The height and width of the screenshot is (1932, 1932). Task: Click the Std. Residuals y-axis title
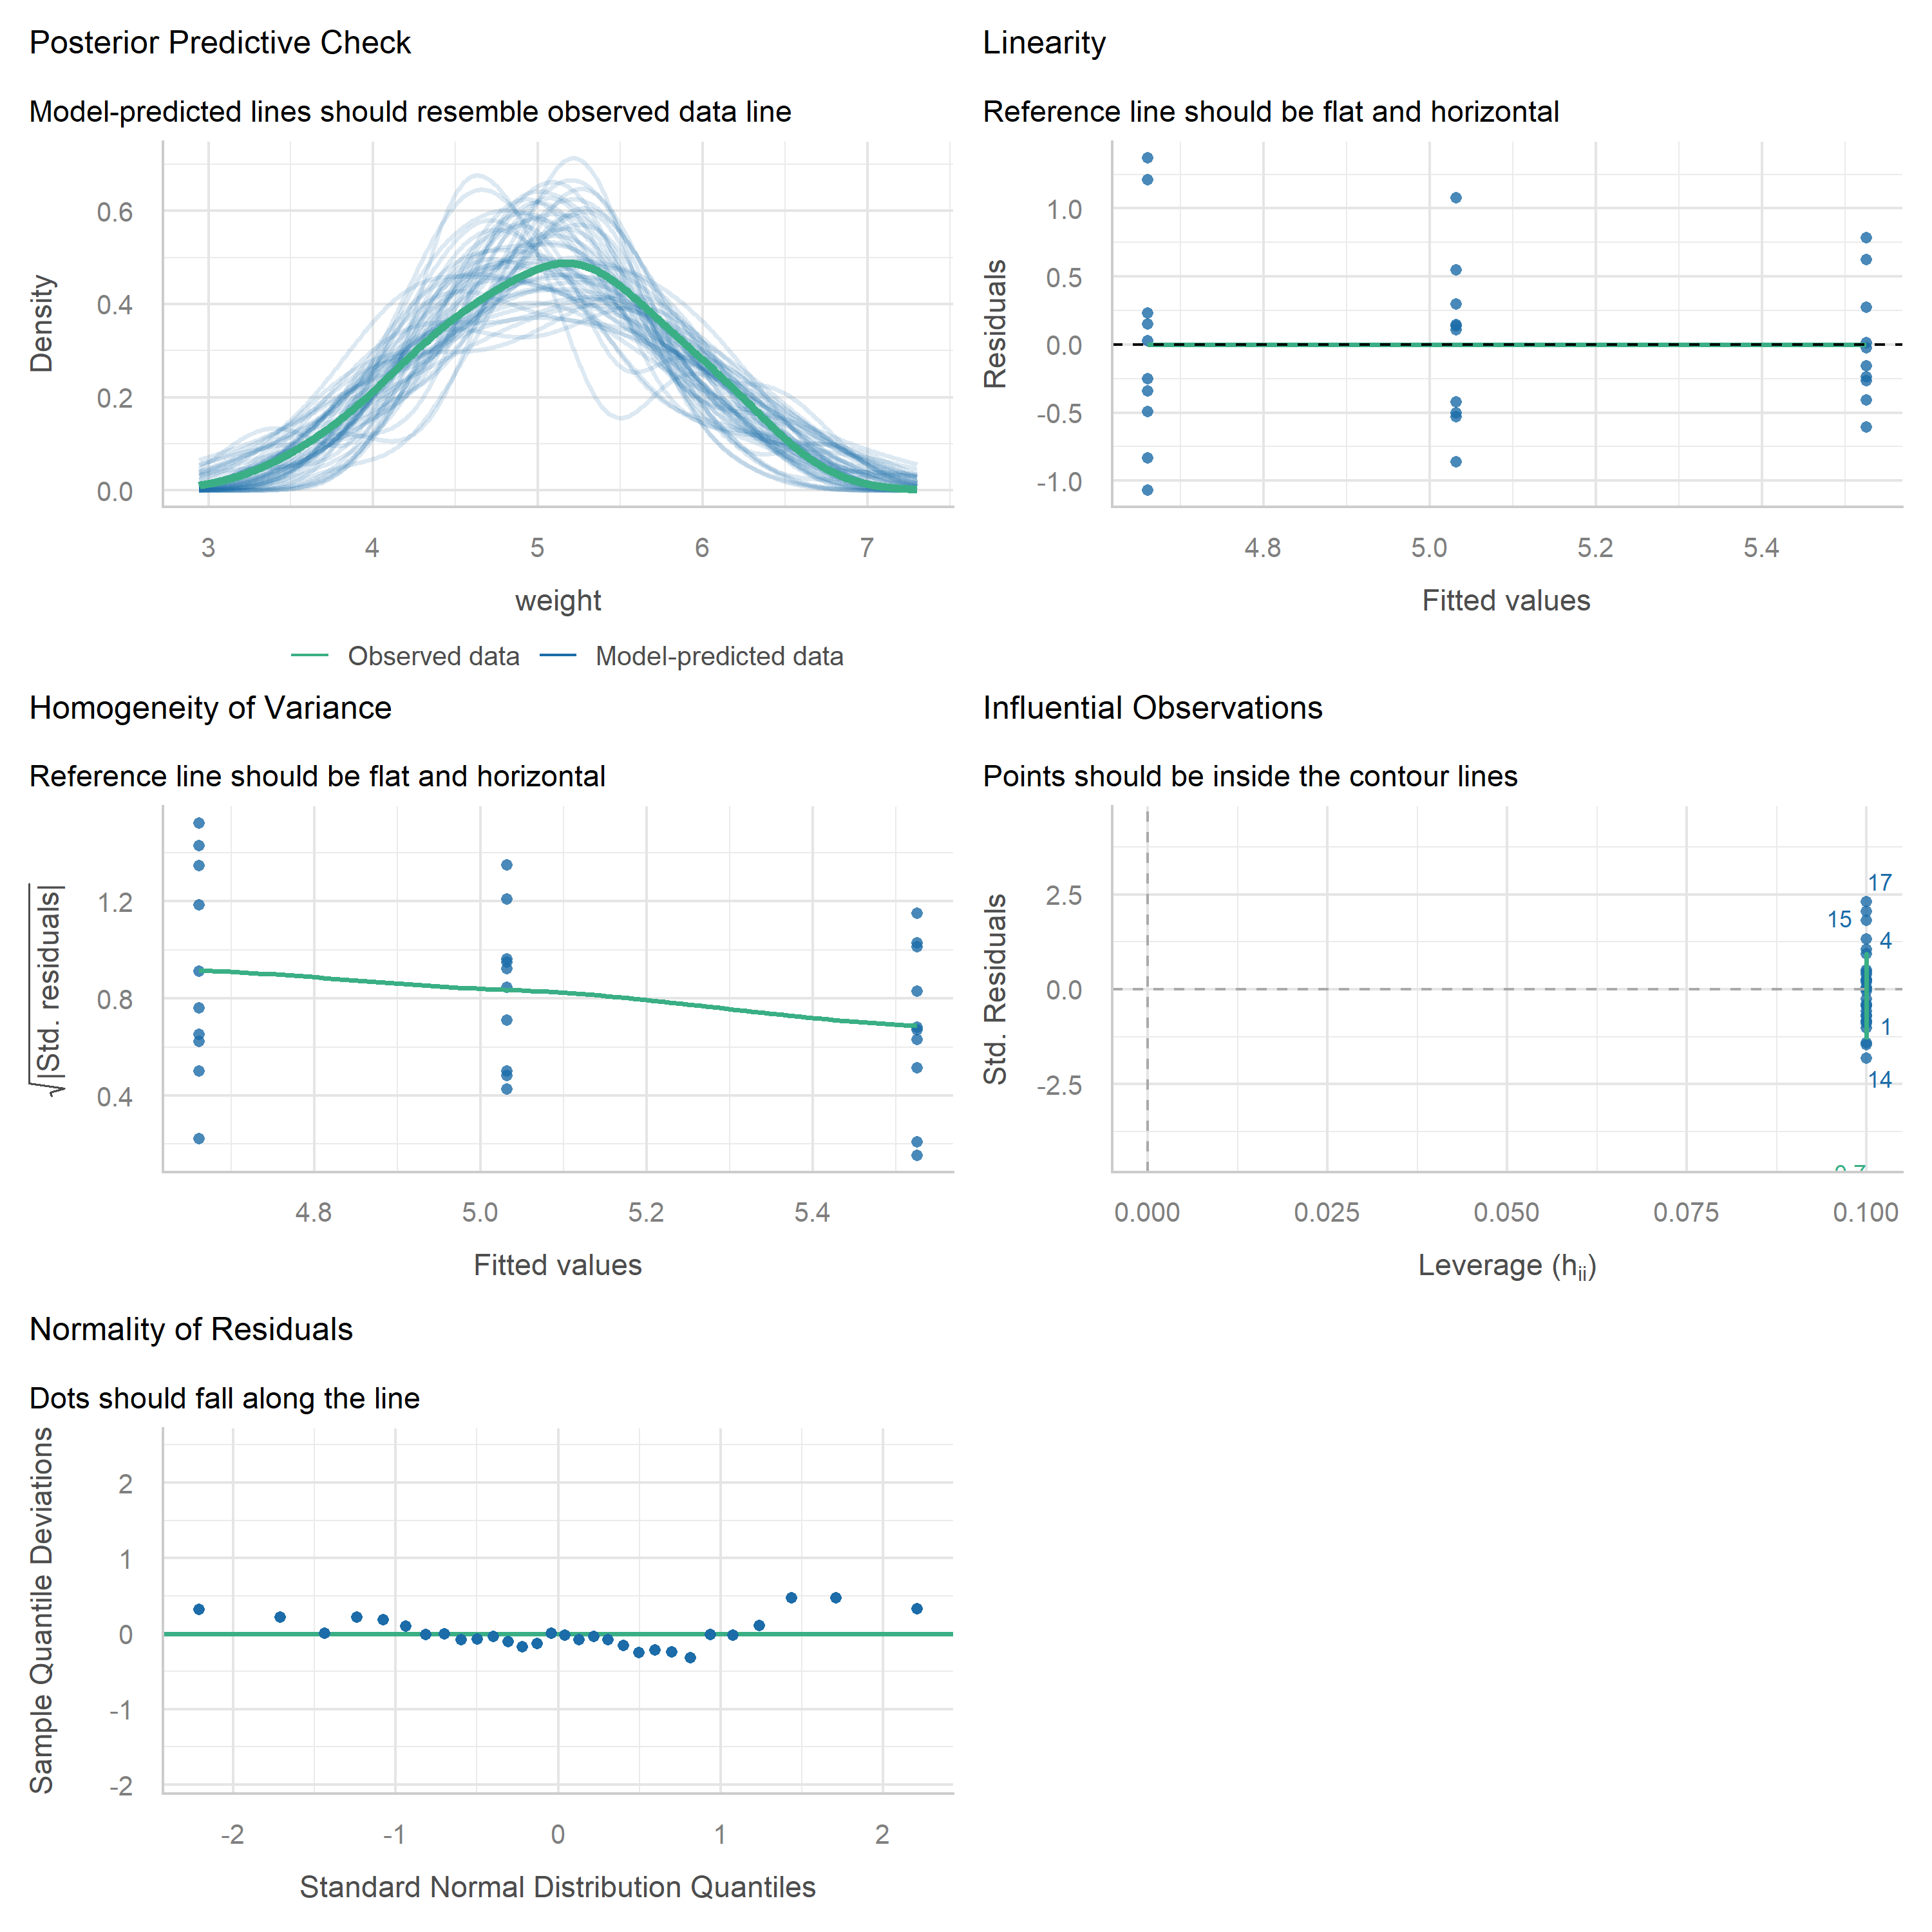point(995,989)
